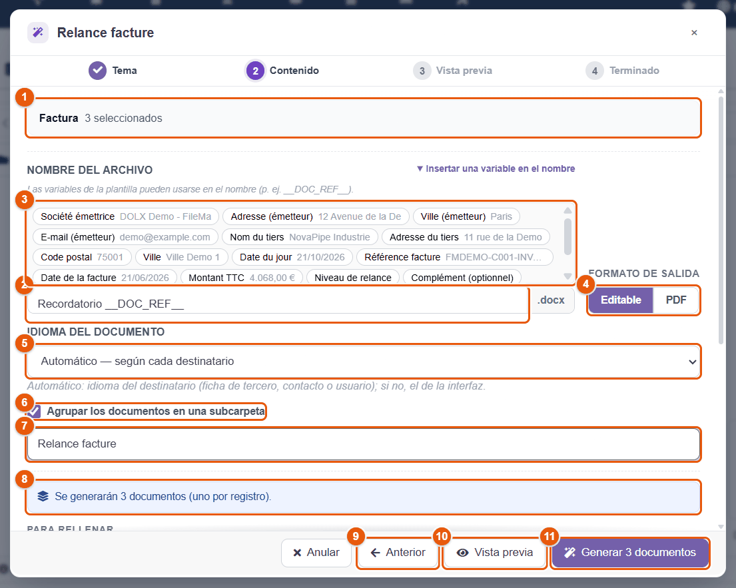Insert the Code postal variable chip
The width and height of the screenshot is (736, 588).
pos(82,257)
